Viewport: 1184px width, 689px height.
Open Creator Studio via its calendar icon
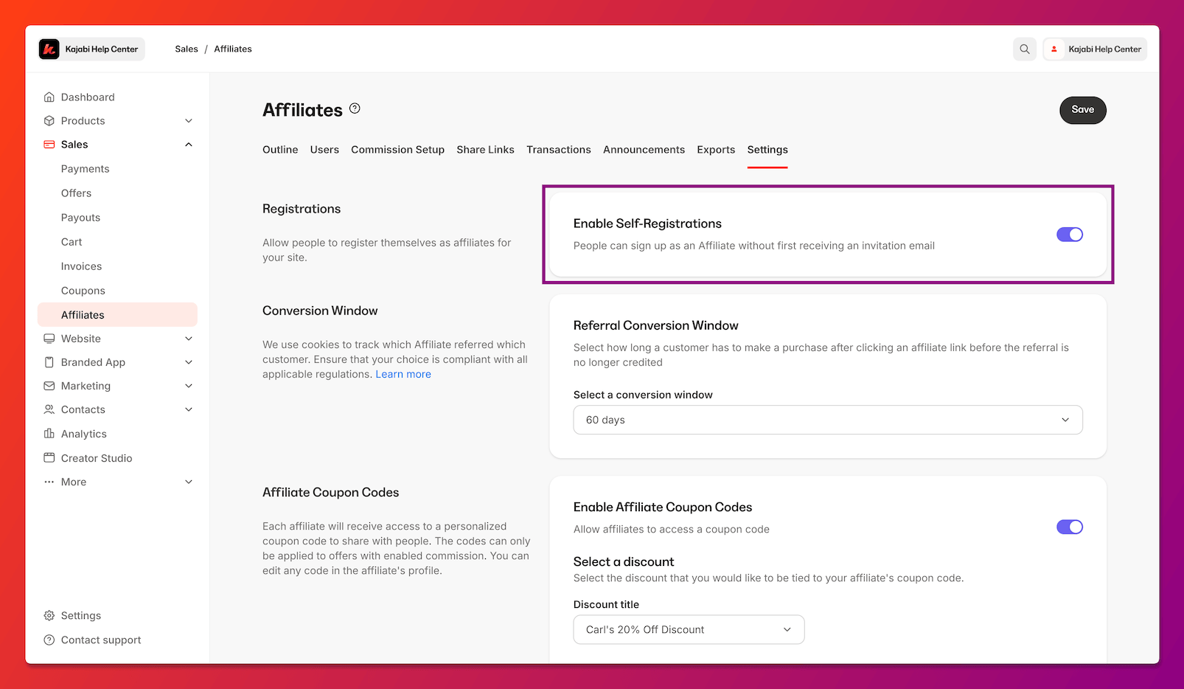pyautogui.click(x=49, y=457)
